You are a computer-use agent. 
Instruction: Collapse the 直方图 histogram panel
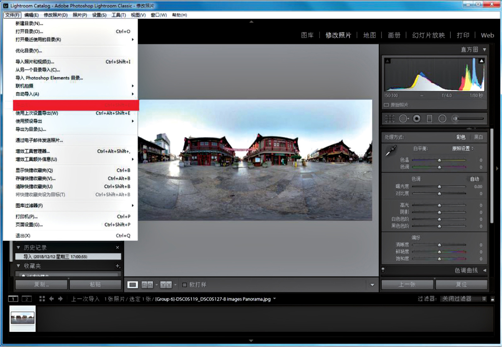[484, 50]
